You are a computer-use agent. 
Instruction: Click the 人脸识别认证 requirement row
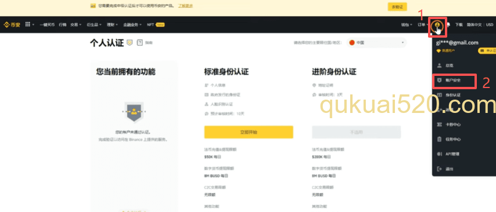coord(219,104)
